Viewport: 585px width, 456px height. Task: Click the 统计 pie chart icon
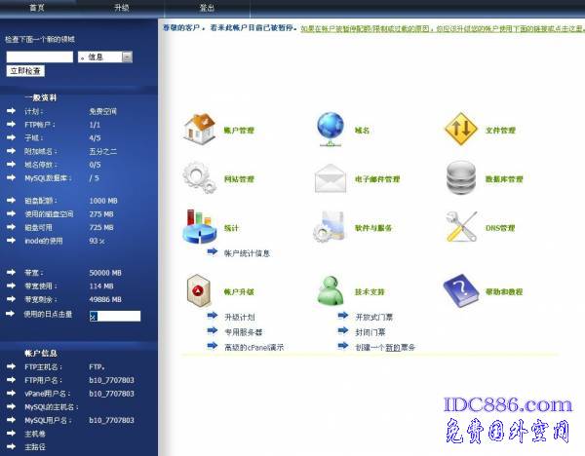click(x=199, y=227)
